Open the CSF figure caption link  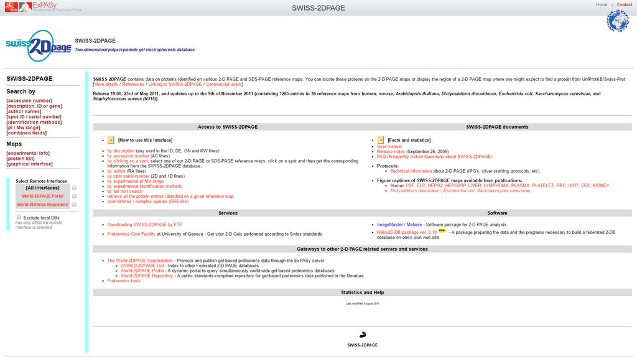[x=410, y=185]
